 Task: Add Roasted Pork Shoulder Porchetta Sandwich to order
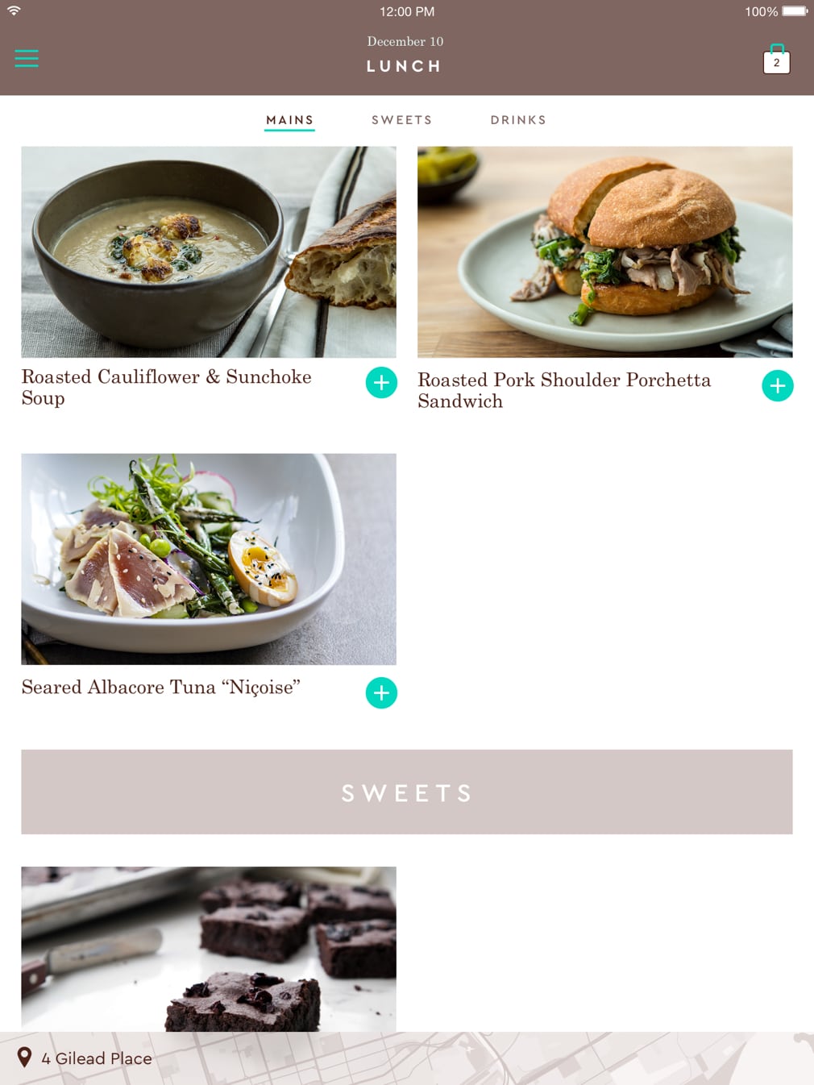click(x=777, y=386)
